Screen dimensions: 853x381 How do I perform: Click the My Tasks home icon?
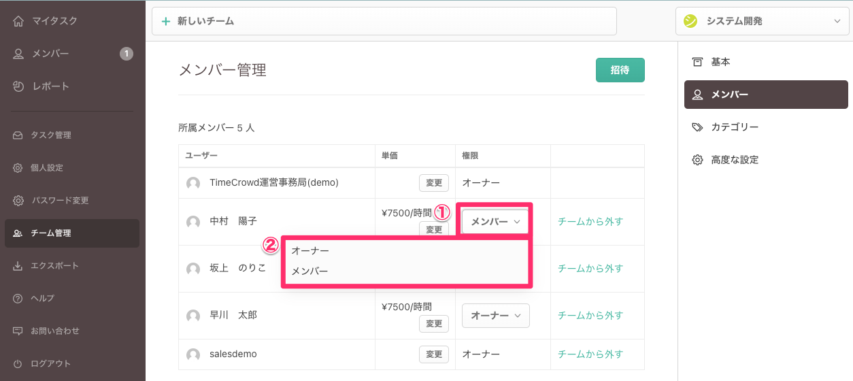[18, 21]
